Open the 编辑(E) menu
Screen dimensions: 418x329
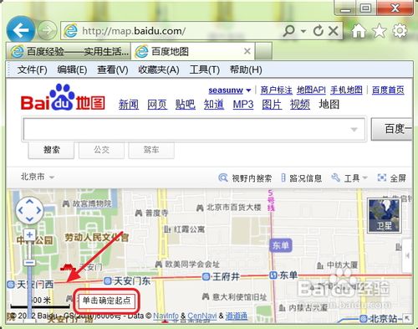pyautogui.click(x=72, y=69)
